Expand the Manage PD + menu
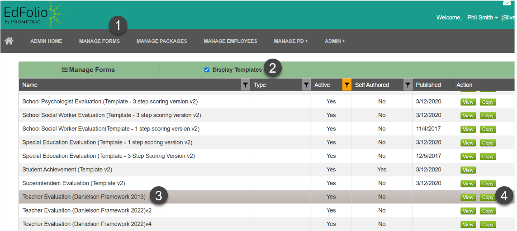Screen dimensions: 517x231 (x=291, y=41)
